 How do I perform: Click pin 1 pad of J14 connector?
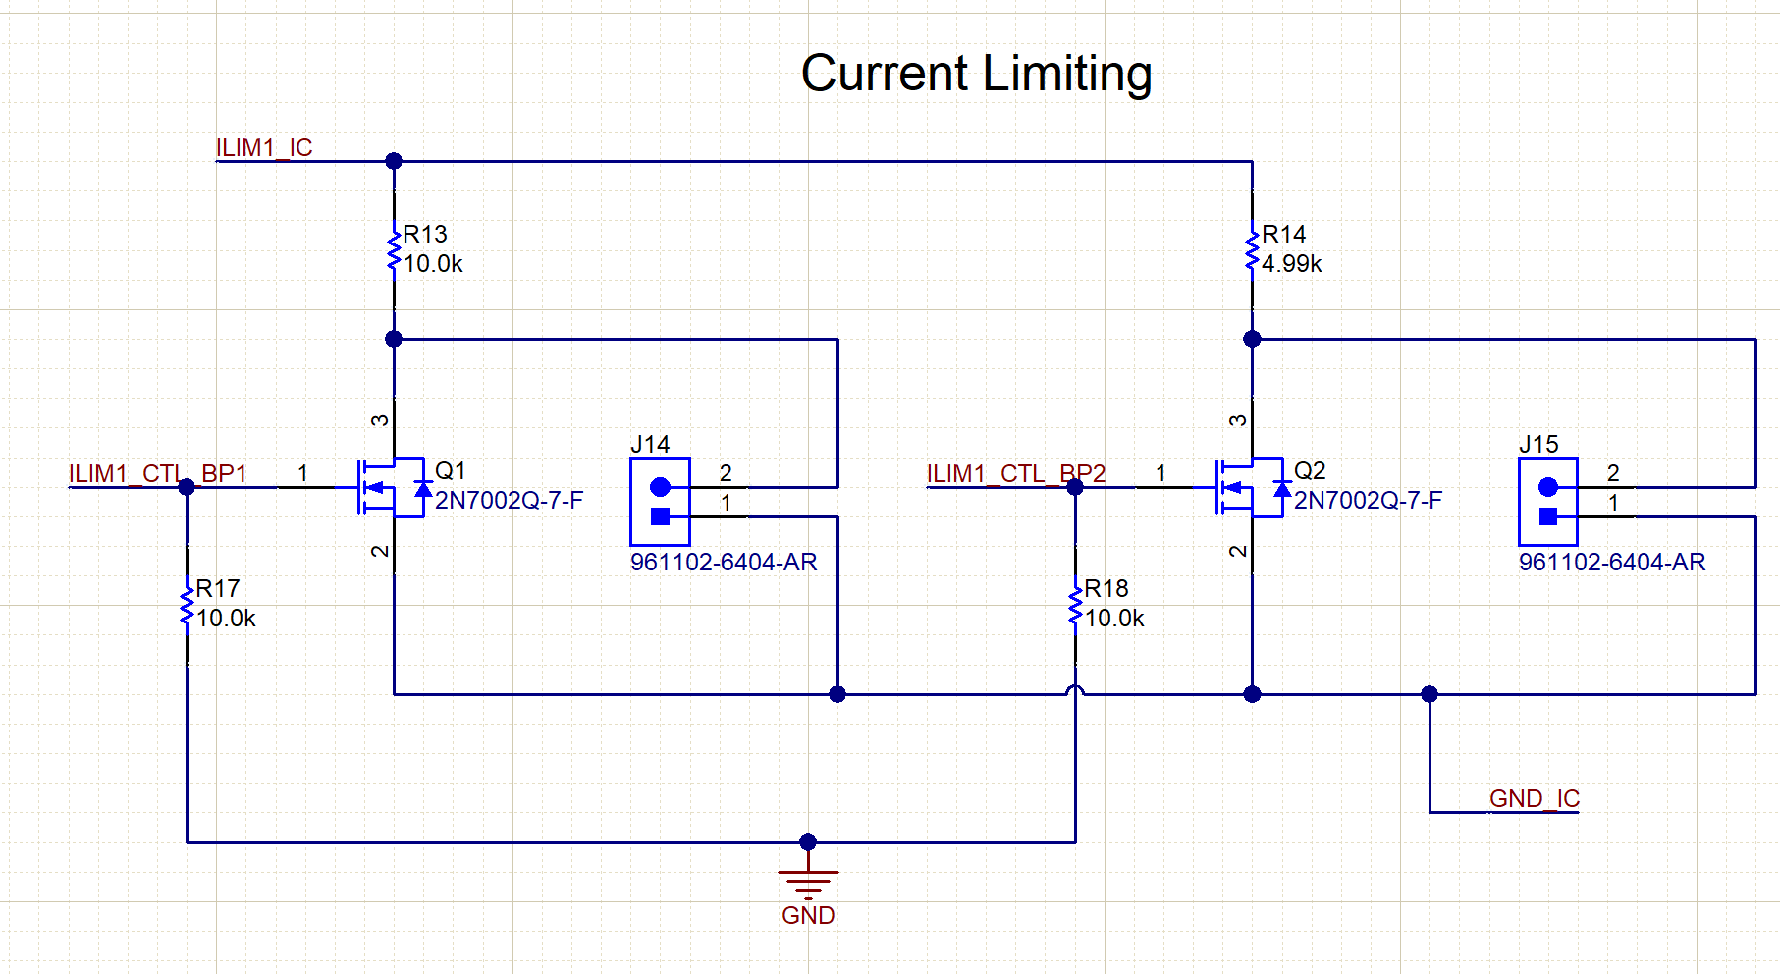coord(660,514)
